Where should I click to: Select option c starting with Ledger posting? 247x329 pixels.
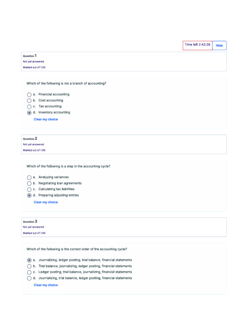coord(29,272)
